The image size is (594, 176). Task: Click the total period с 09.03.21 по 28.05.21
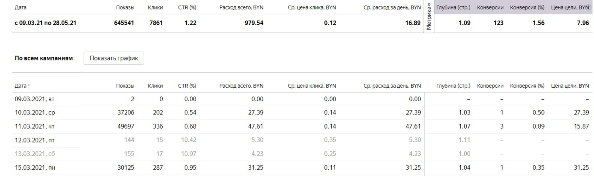(x=45, y=23)
